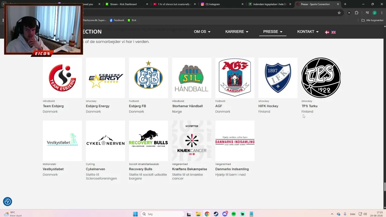Open a new browser tab
Image resolution: width=386 pixels, height=217 pixels.
(x=345, y=4)
